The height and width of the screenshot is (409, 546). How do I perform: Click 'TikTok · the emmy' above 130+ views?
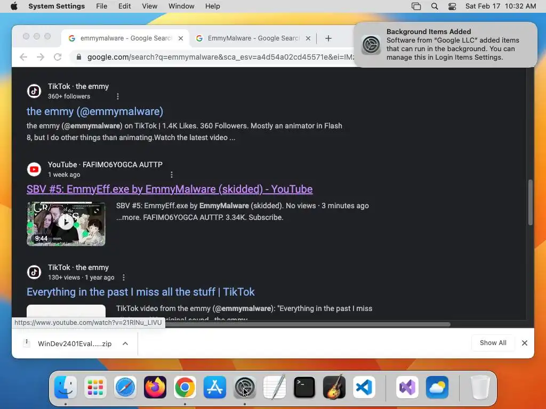click(x=78, y=267)
